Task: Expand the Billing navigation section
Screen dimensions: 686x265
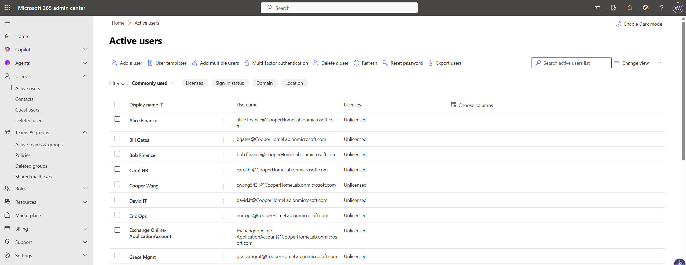Action: click(x=85, y=229)
